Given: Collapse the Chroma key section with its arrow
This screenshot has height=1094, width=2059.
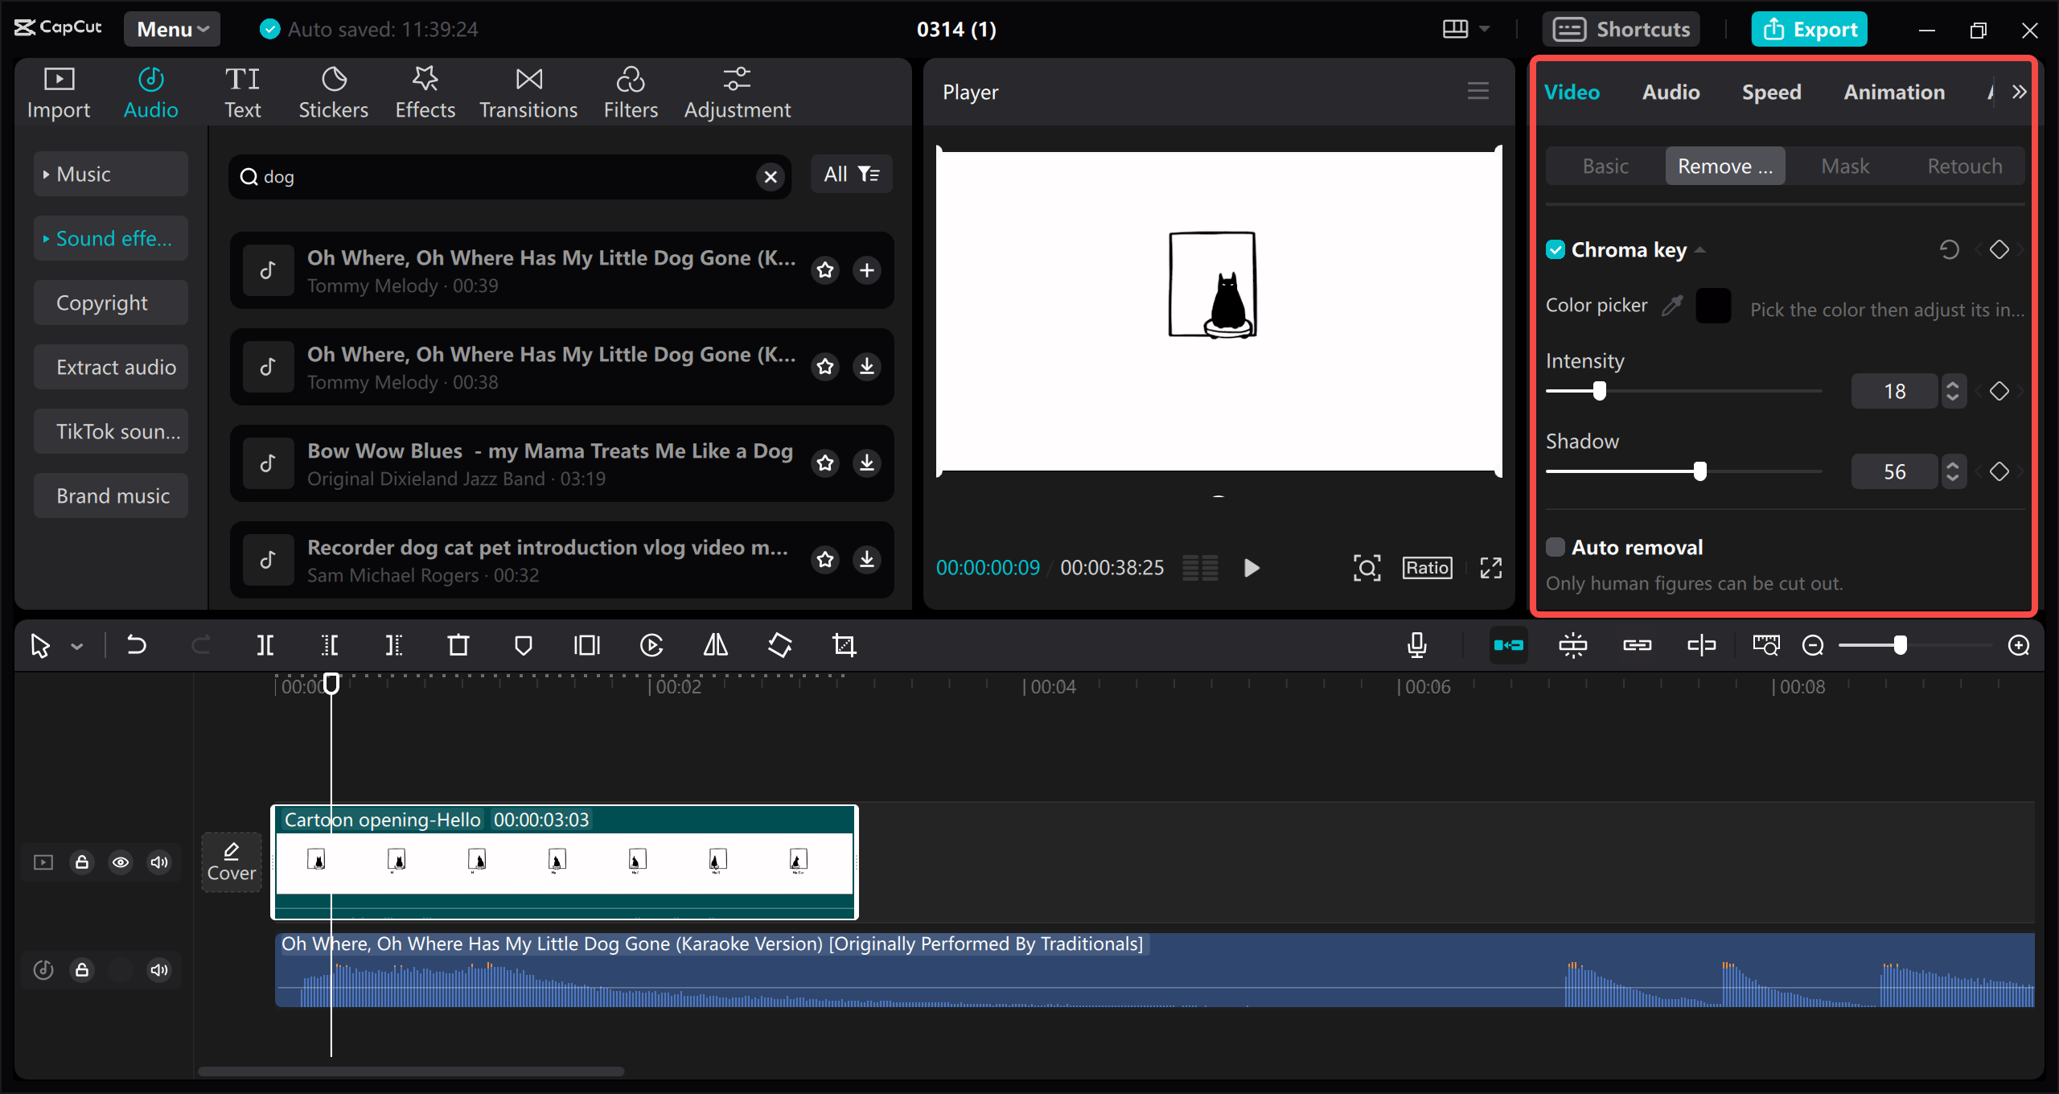Looking at the screenshot, I should click(x=1700, y=250).
